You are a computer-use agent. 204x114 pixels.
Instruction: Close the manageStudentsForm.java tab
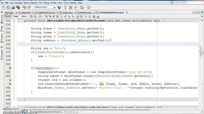click(x=127, y=13)
